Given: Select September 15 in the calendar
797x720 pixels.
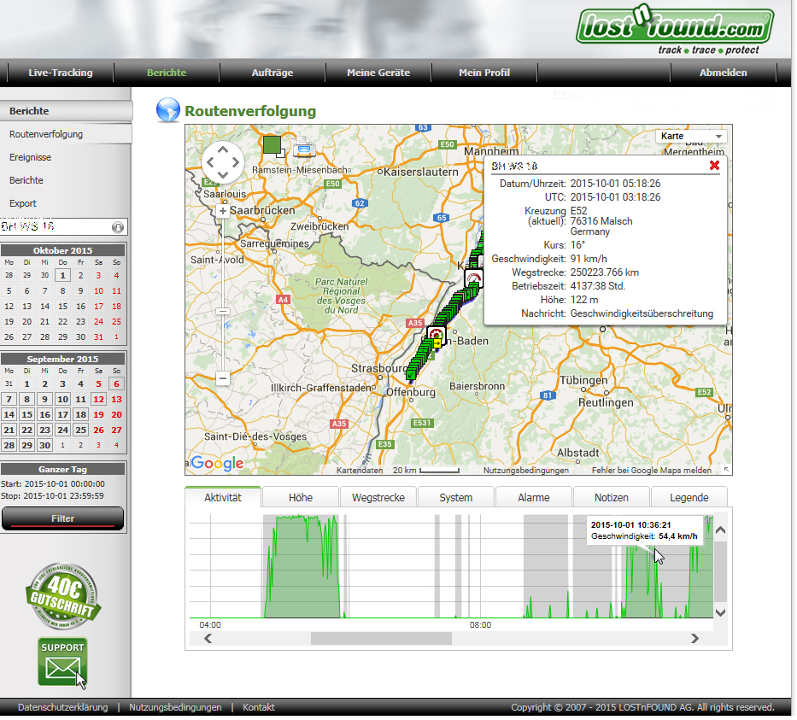Looking at the screenshot, I should coord(26,414).
